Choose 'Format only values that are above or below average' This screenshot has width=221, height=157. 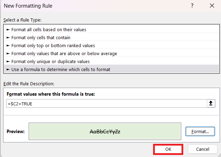coord(112,54)
